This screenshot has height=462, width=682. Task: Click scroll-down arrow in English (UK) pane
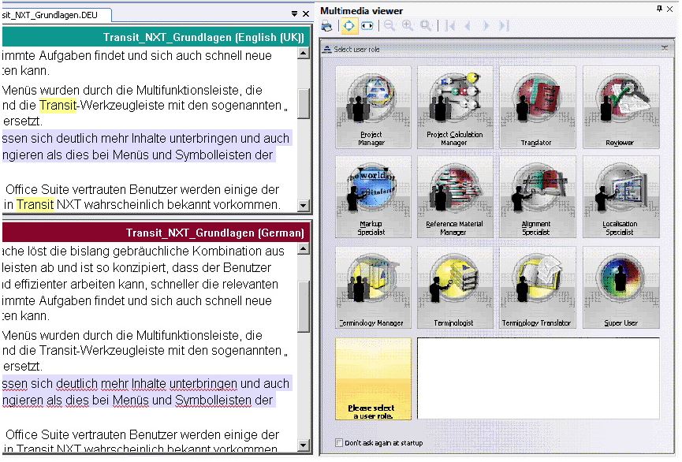(304, 205)
